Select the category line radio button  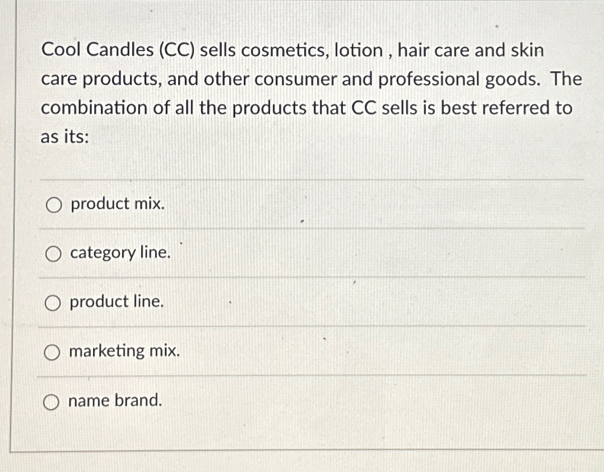pos(54,254)
